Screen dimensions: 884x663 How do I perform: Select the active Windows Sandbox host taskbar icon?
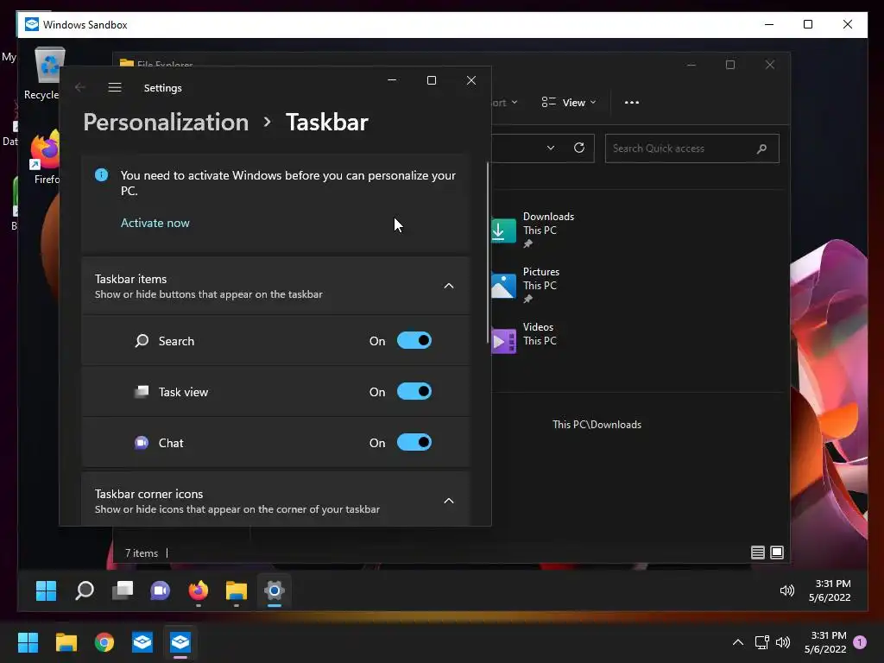(180, 642)
